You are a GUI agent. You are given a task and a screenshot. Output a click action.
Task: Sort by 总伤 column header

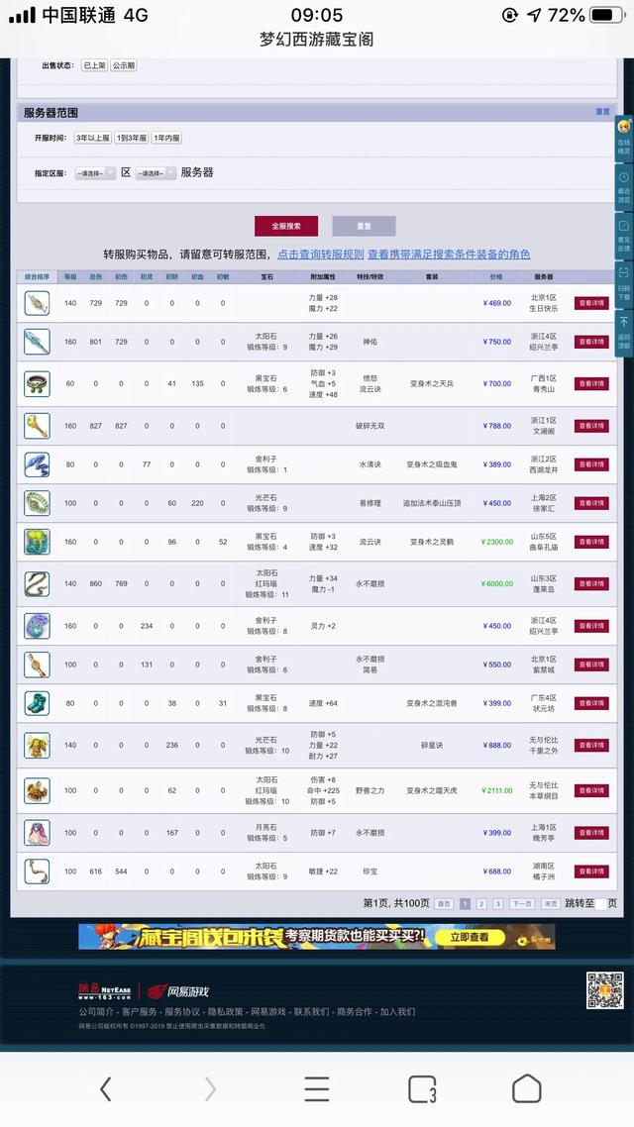(96, 276)
